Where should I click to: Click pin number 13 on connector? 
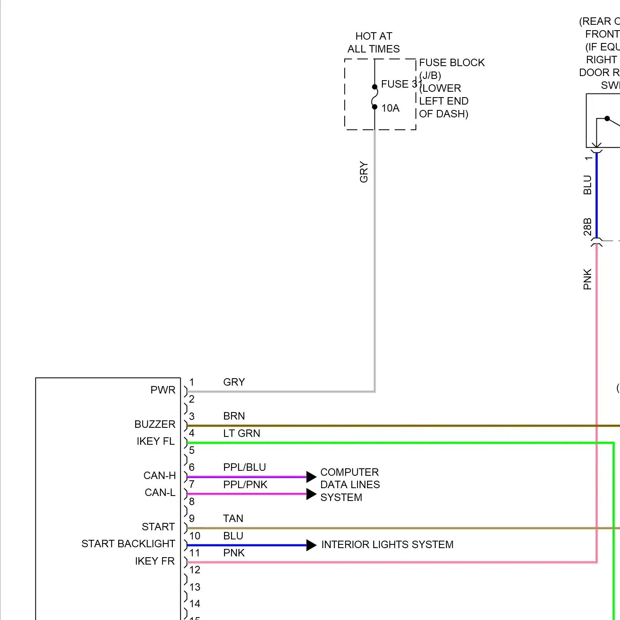pyautogui.click(x=195, y=587)
